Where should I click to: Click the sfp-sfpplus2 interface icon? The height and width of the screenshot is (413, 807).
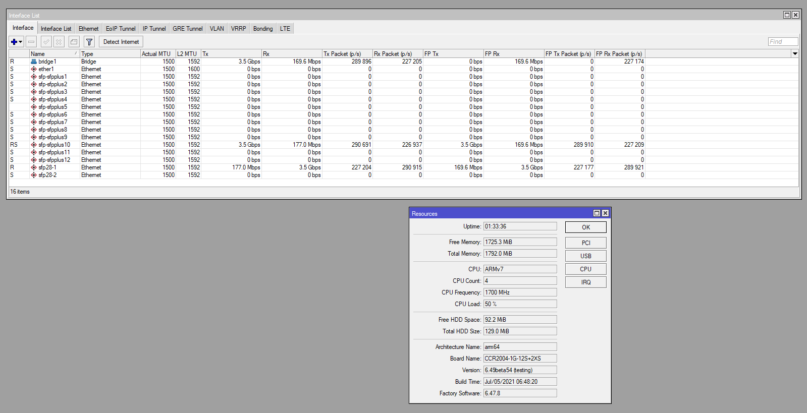(34, 84)
